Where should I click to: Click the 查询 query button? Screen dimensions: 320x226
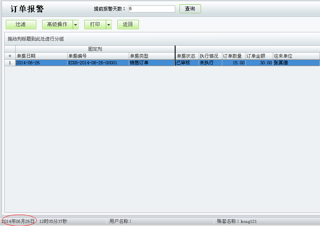(190, 9)
